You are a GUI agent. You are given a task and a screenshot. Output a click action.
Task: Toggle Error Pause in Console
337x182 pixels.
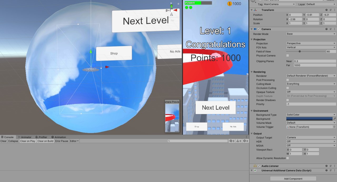click(62, 141)
